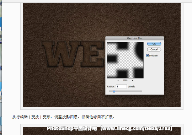192x135 pixels.
Task: Cancel the Gaussian Blur dialog
Action: (154, 49)
